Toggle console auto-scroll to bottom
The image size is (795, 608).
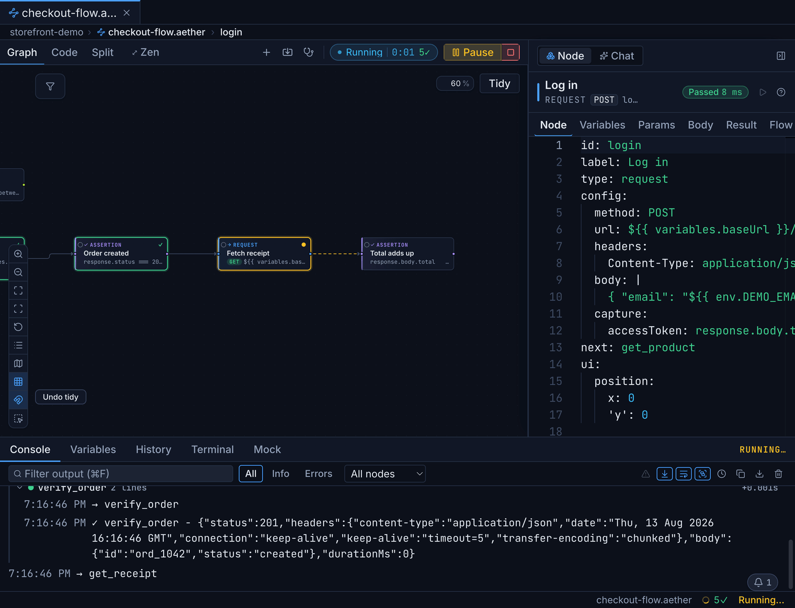[x=665, y=474]
